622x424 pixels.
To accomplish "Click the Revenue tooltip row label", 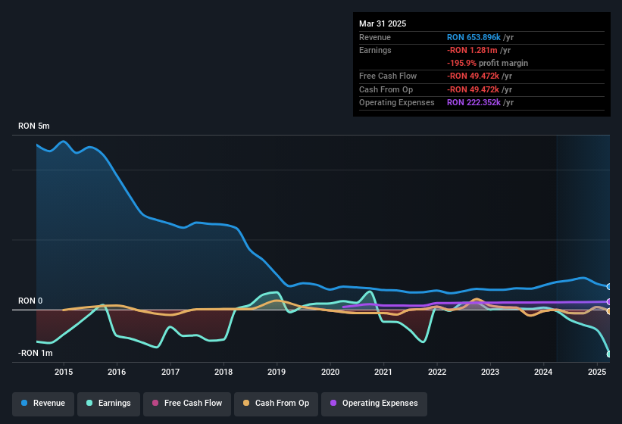I will click(x=375, y=37).
